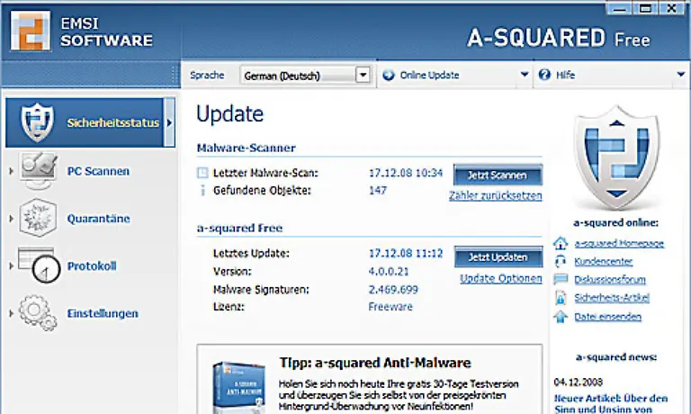691x414 pixels.
Task: Click the Hilfe question mark icon
Action: click(544, 75)
